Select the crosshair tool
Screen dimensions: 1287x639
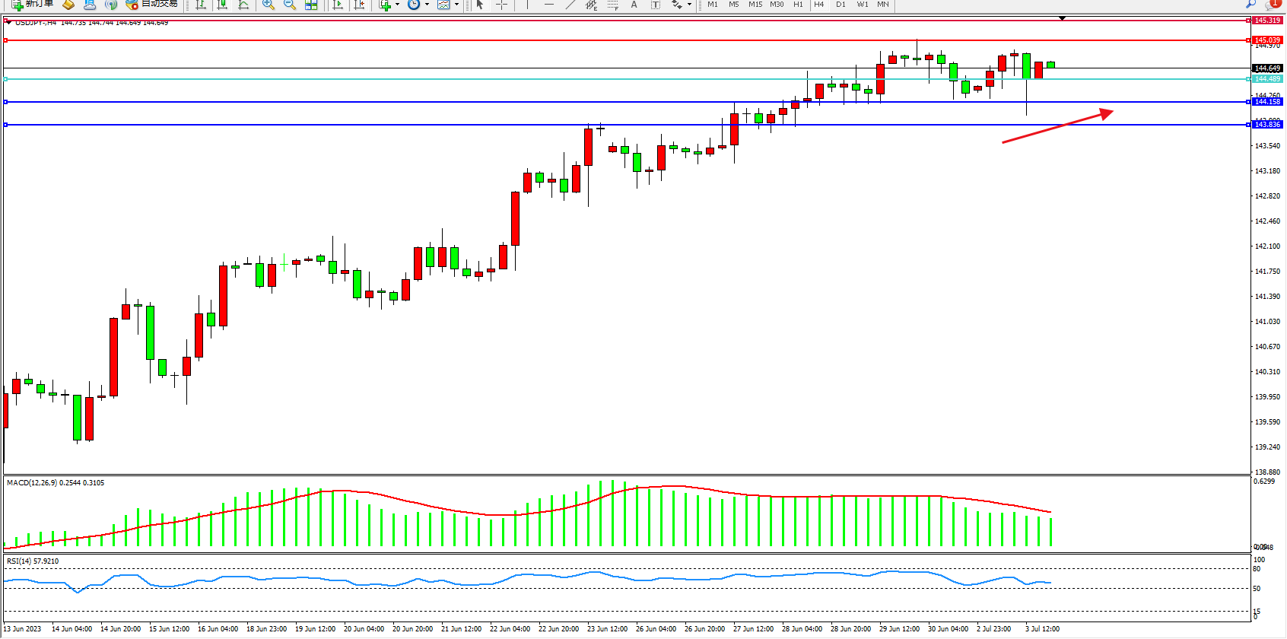click(x=501, y=5)
